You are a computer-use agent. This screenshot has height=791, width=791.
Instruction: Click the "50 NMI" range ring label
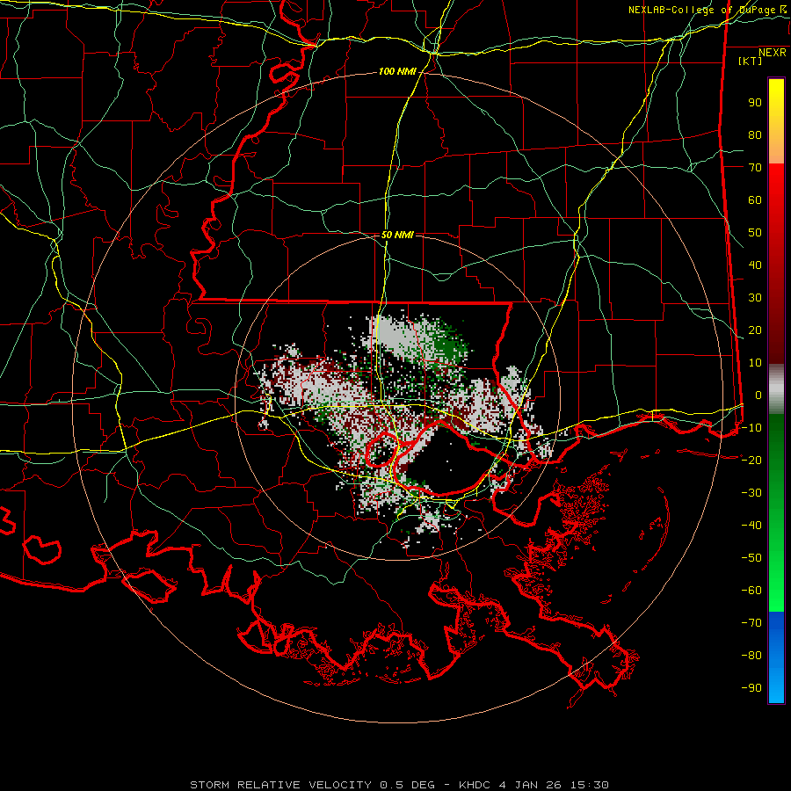click(397, 235)
